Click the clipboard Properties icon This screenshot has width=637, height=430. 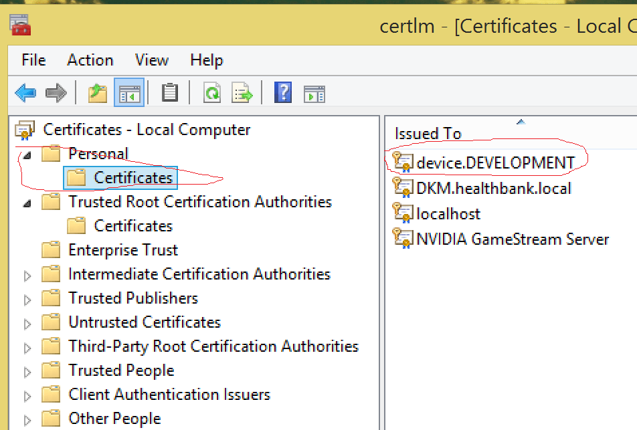pos(169,92)
